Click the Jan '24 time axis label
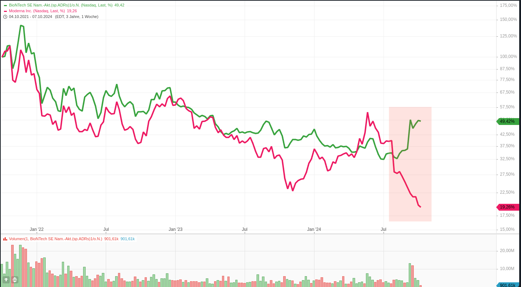521x287 pixels. point(314,229)
